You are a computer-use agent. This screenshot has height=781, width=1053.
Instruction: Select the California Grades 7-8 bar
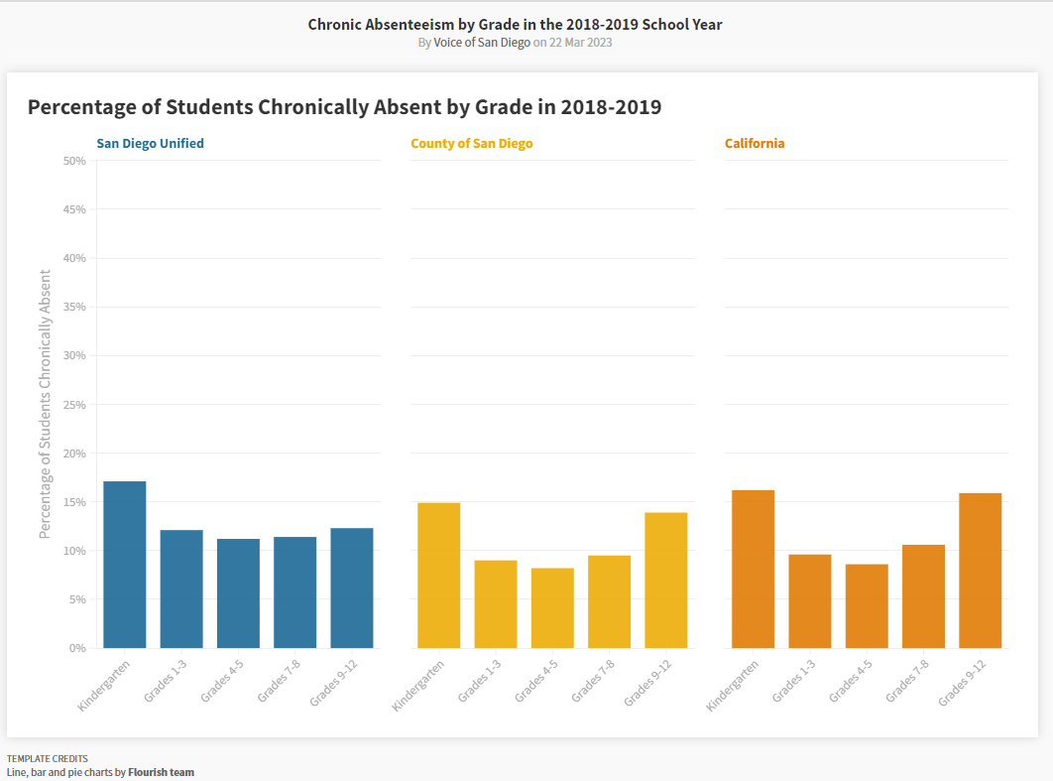point(923,596)
